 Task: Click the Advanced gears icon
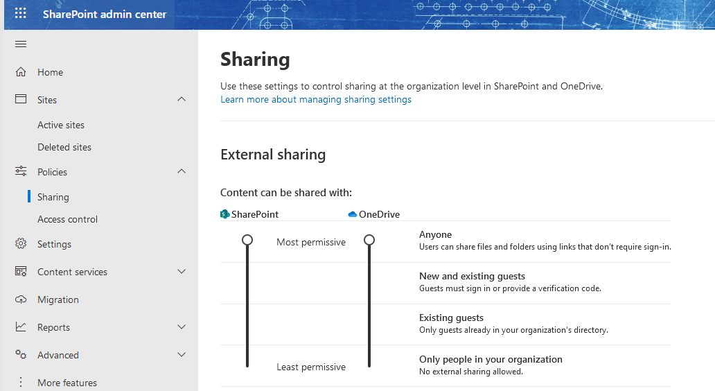click(x=21, y=354)
